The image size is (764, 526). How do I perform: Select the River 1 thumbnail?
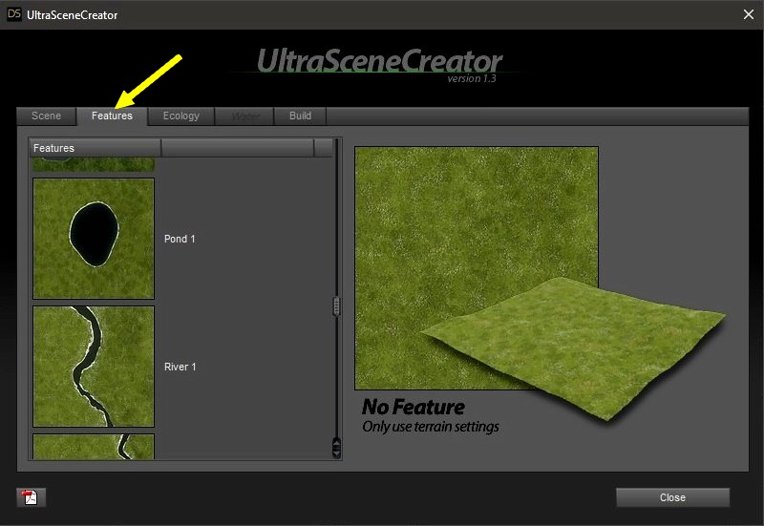tap(94, 367)
